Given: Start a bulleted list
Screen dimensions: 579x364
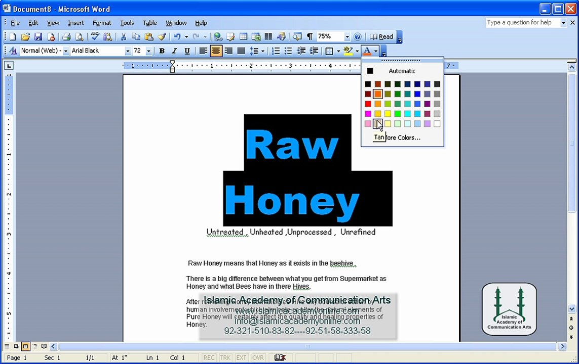Looking at the screenshot, I should [288, 51].
